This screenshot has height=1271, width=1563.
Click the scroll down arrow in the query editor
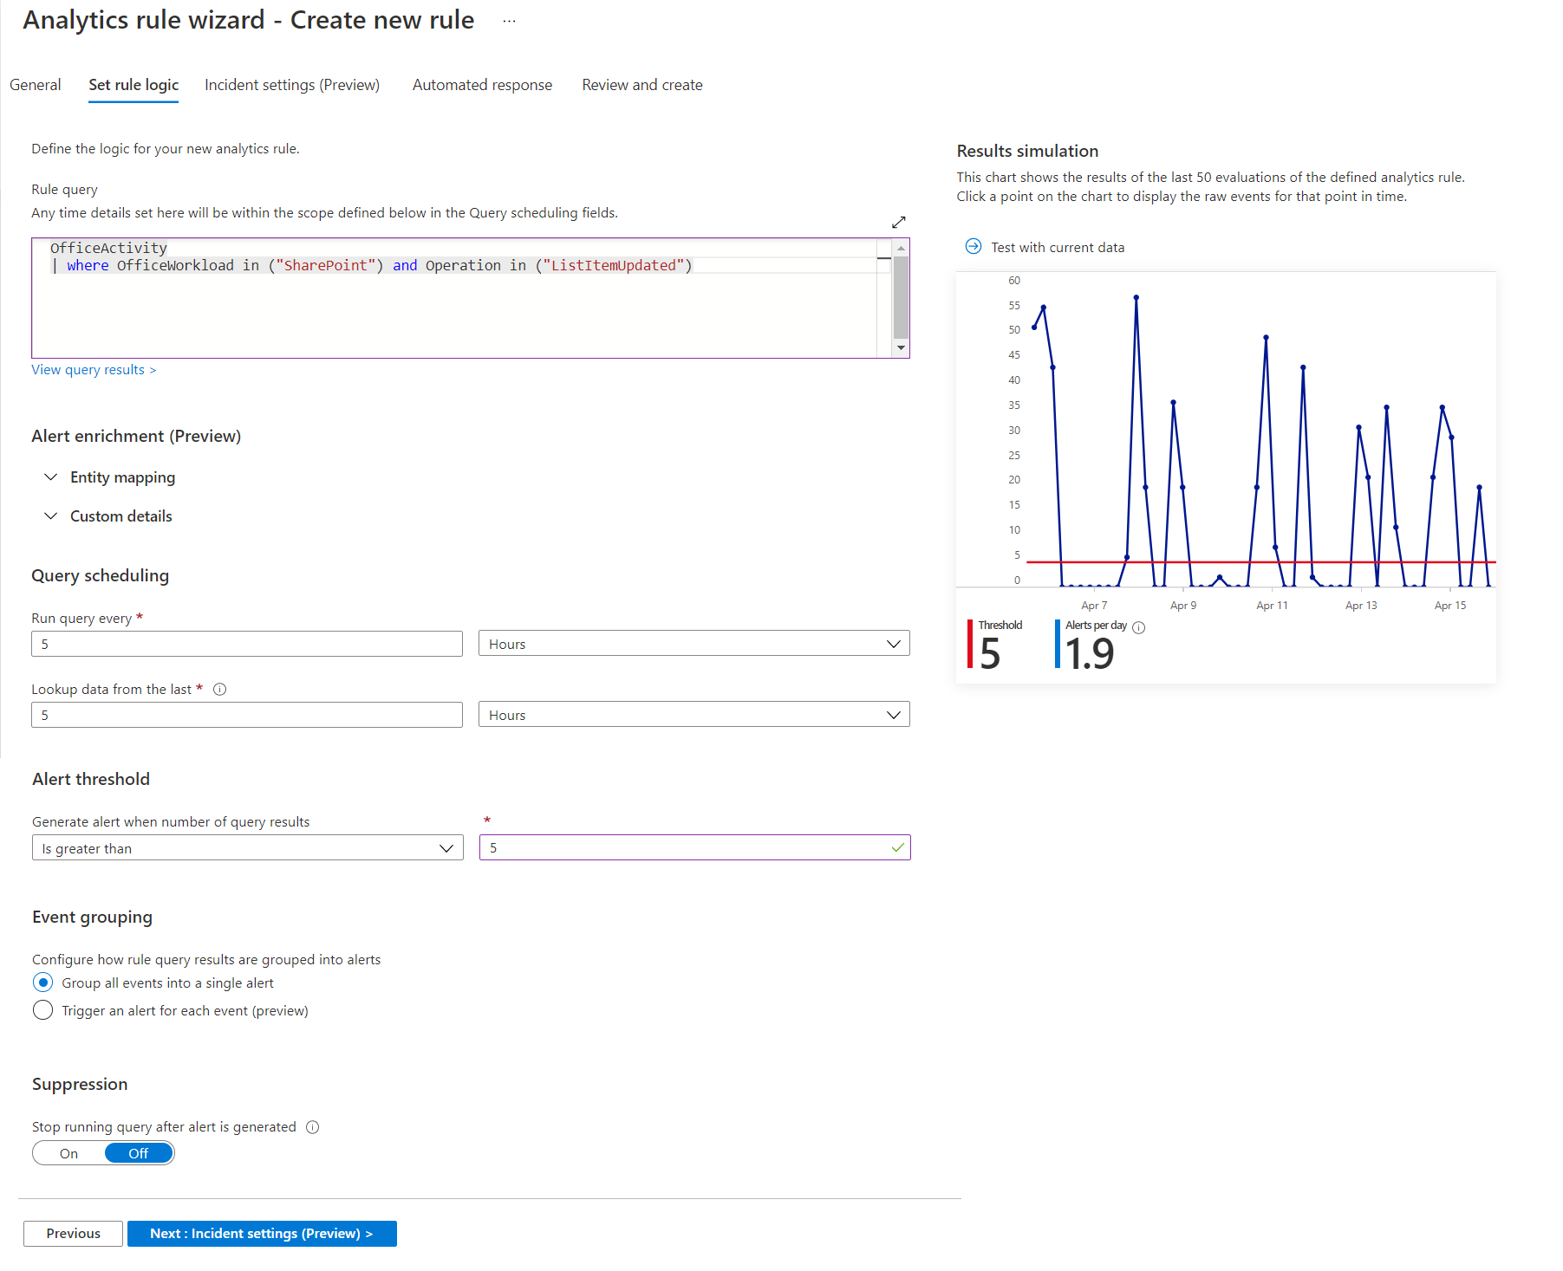pos(902,348)
